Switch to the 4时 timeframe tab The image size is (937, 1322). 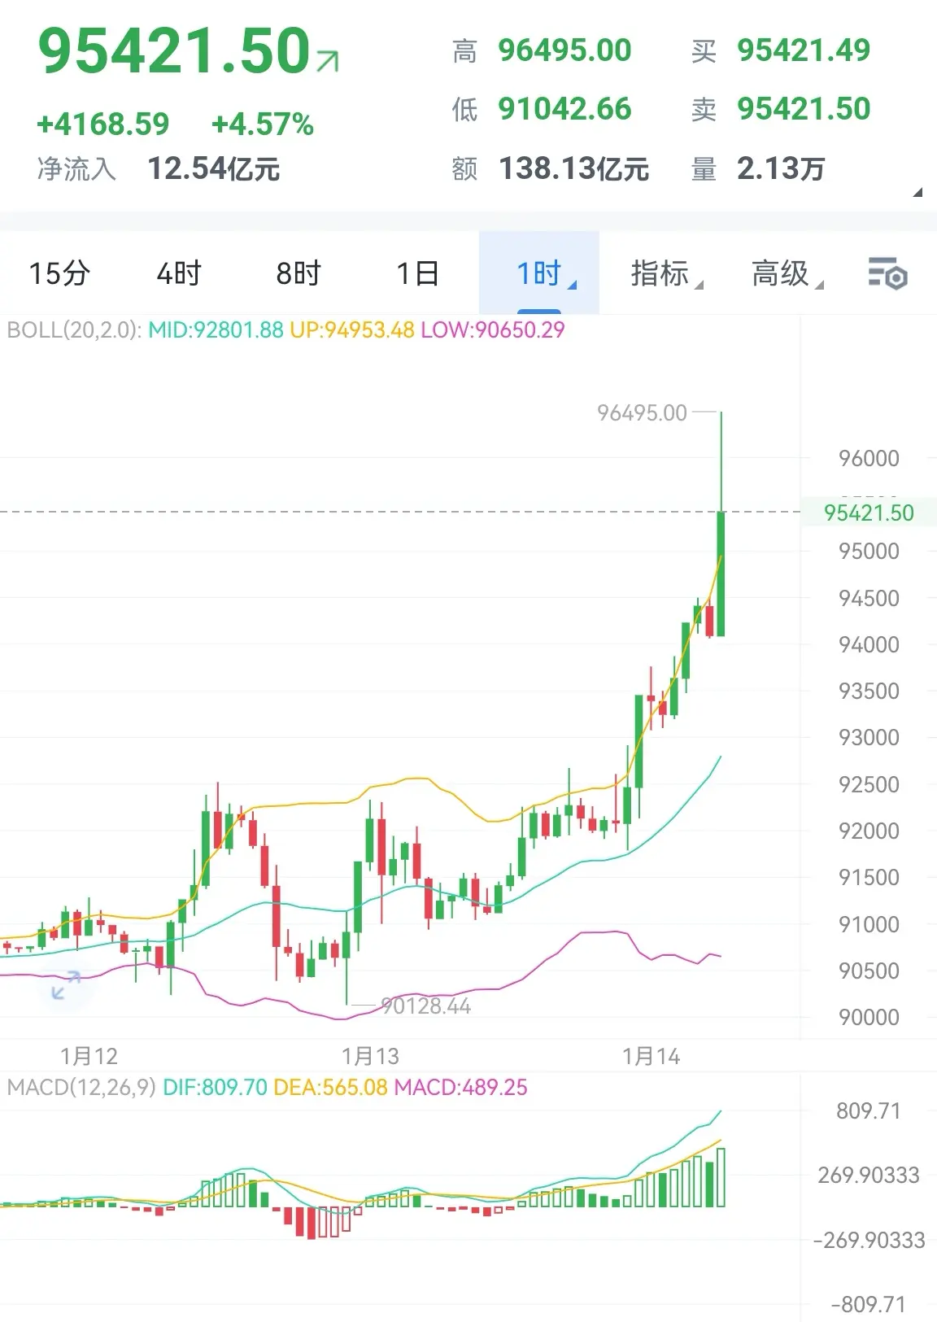click(179, 273)
